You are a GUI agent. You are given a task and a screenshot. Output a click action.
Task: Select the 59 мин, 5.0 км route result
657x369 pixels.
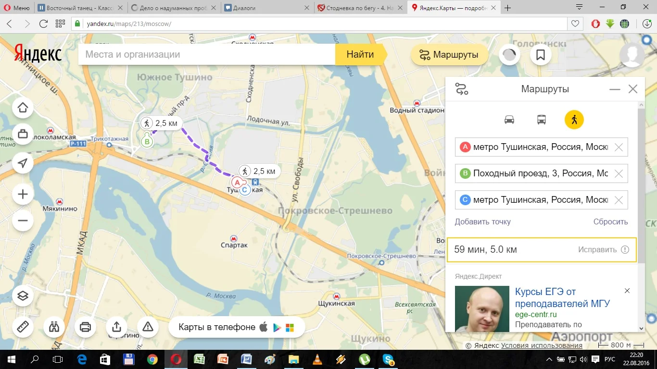542,250
